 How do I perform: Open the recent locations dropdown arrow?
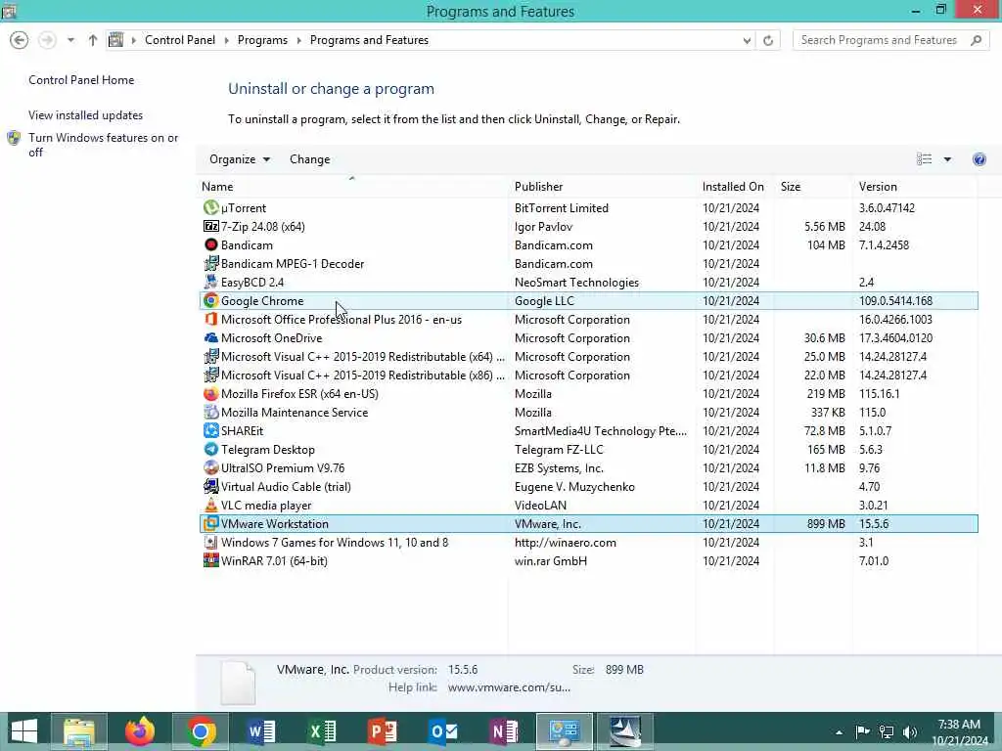click(70, 40)
